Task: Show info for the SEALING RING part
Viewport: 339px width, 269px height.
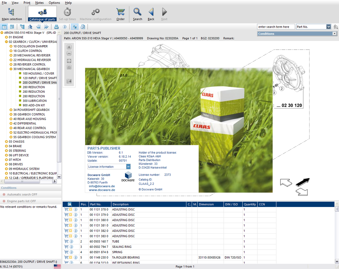Action: (71, 247)
